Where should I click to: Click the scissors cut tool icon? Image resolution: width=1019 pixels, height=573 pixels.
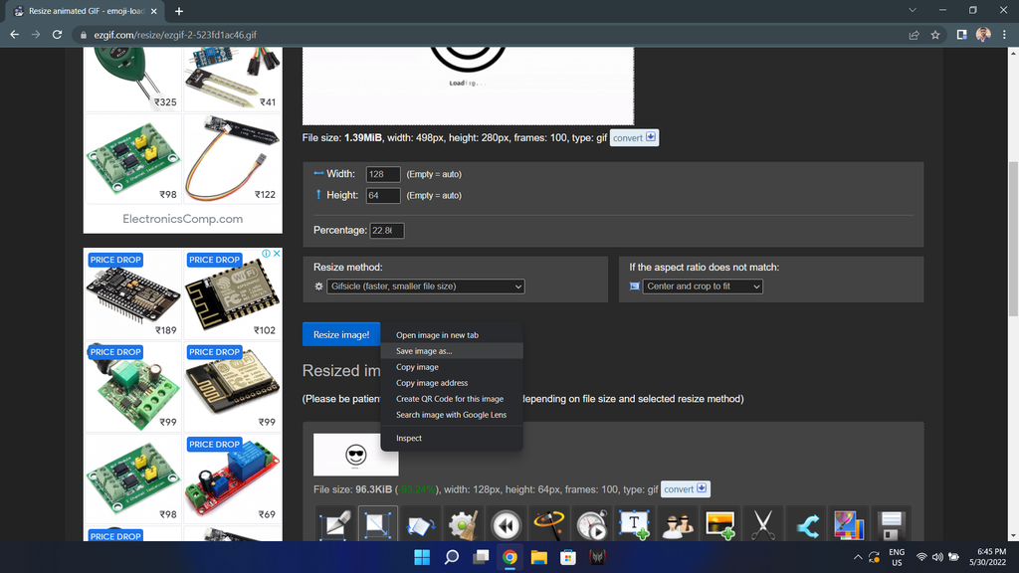pyautogui.click(x=763, y=524)
